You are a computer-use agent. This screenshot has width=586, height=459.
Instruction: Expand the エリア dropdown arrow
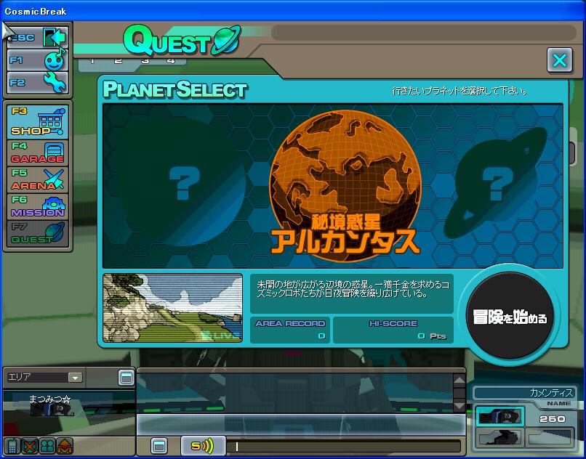(x=75, y=378)
